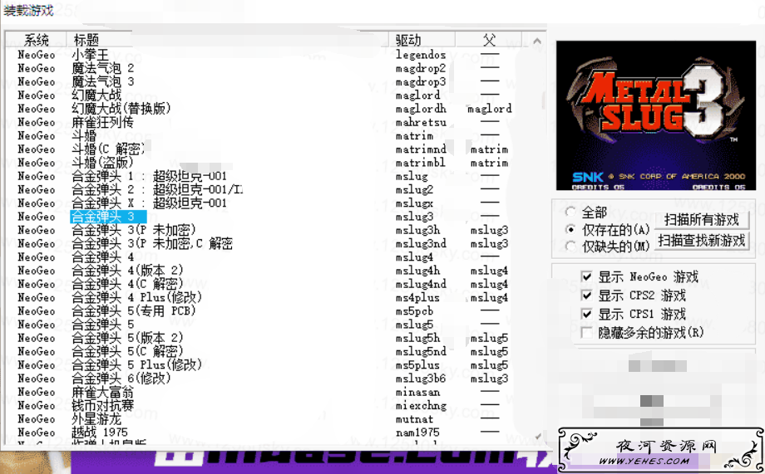Click the scrollbar up arrow of the game list

coord(537,41)
